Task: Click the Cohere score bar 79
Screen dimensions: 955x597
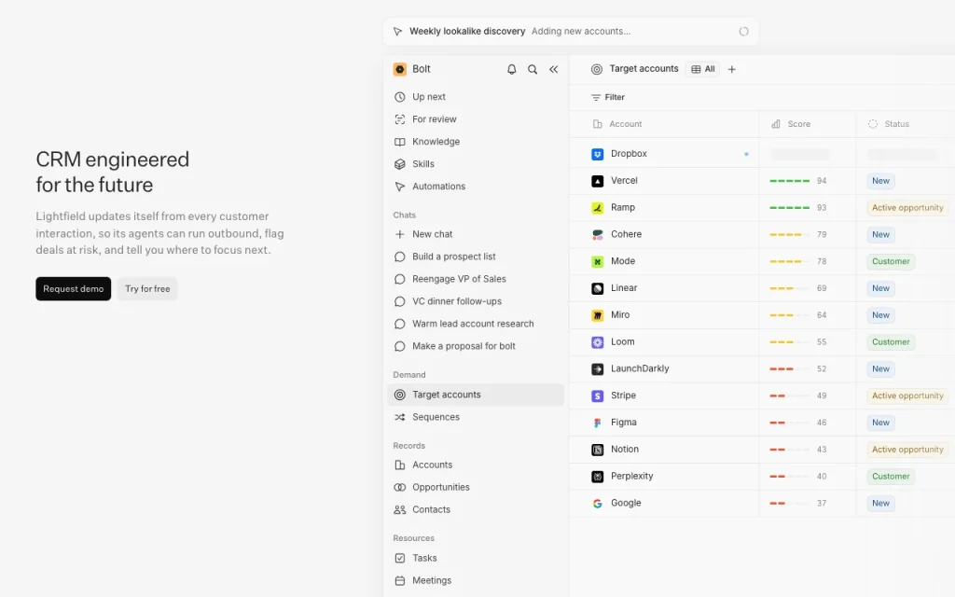Action: point(789,234)
